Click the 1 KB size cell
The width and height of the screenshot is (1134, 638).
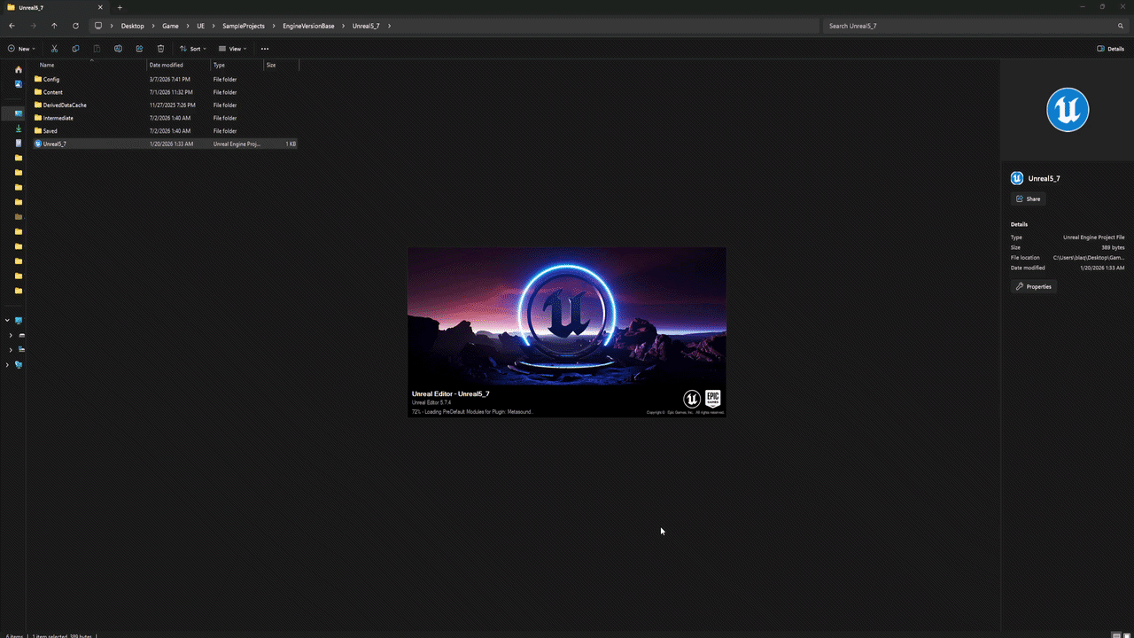click(x=291, y=144)
